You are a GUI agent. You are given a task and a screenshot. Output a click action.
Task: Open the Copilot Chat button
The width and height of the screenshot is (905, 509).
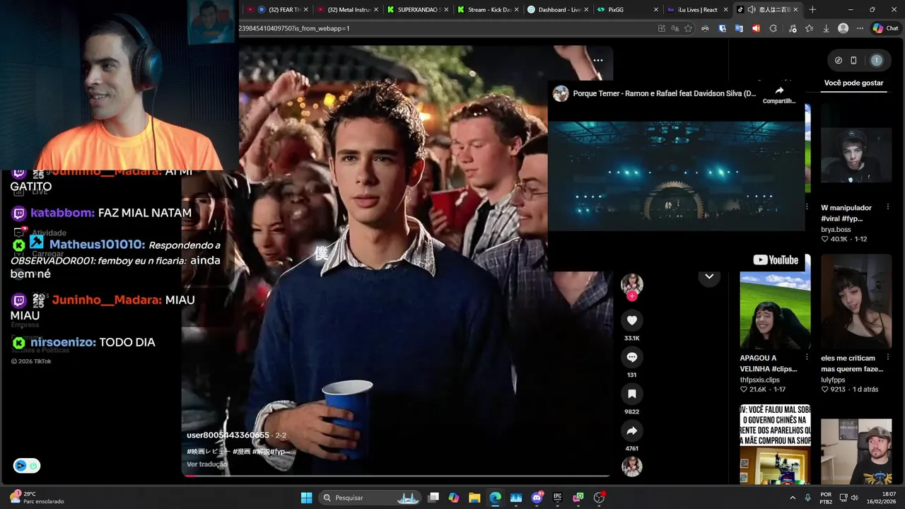(885, 28)
